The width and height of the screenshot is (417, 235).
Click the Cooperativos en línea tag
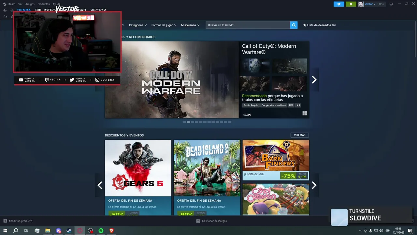click(x=274, y=105)
